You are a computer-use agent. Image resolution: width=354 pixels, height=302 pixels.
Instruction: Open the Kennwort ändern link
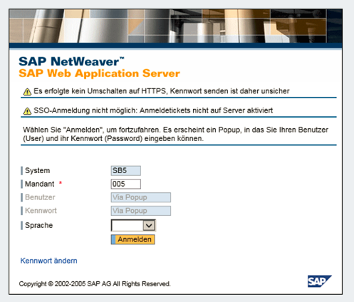(x=48, y=261)
